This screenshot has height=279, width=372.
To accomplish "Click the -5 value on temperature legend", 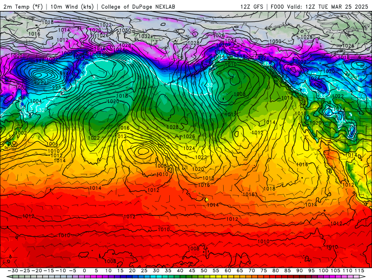I will click(x=73, y=271).
